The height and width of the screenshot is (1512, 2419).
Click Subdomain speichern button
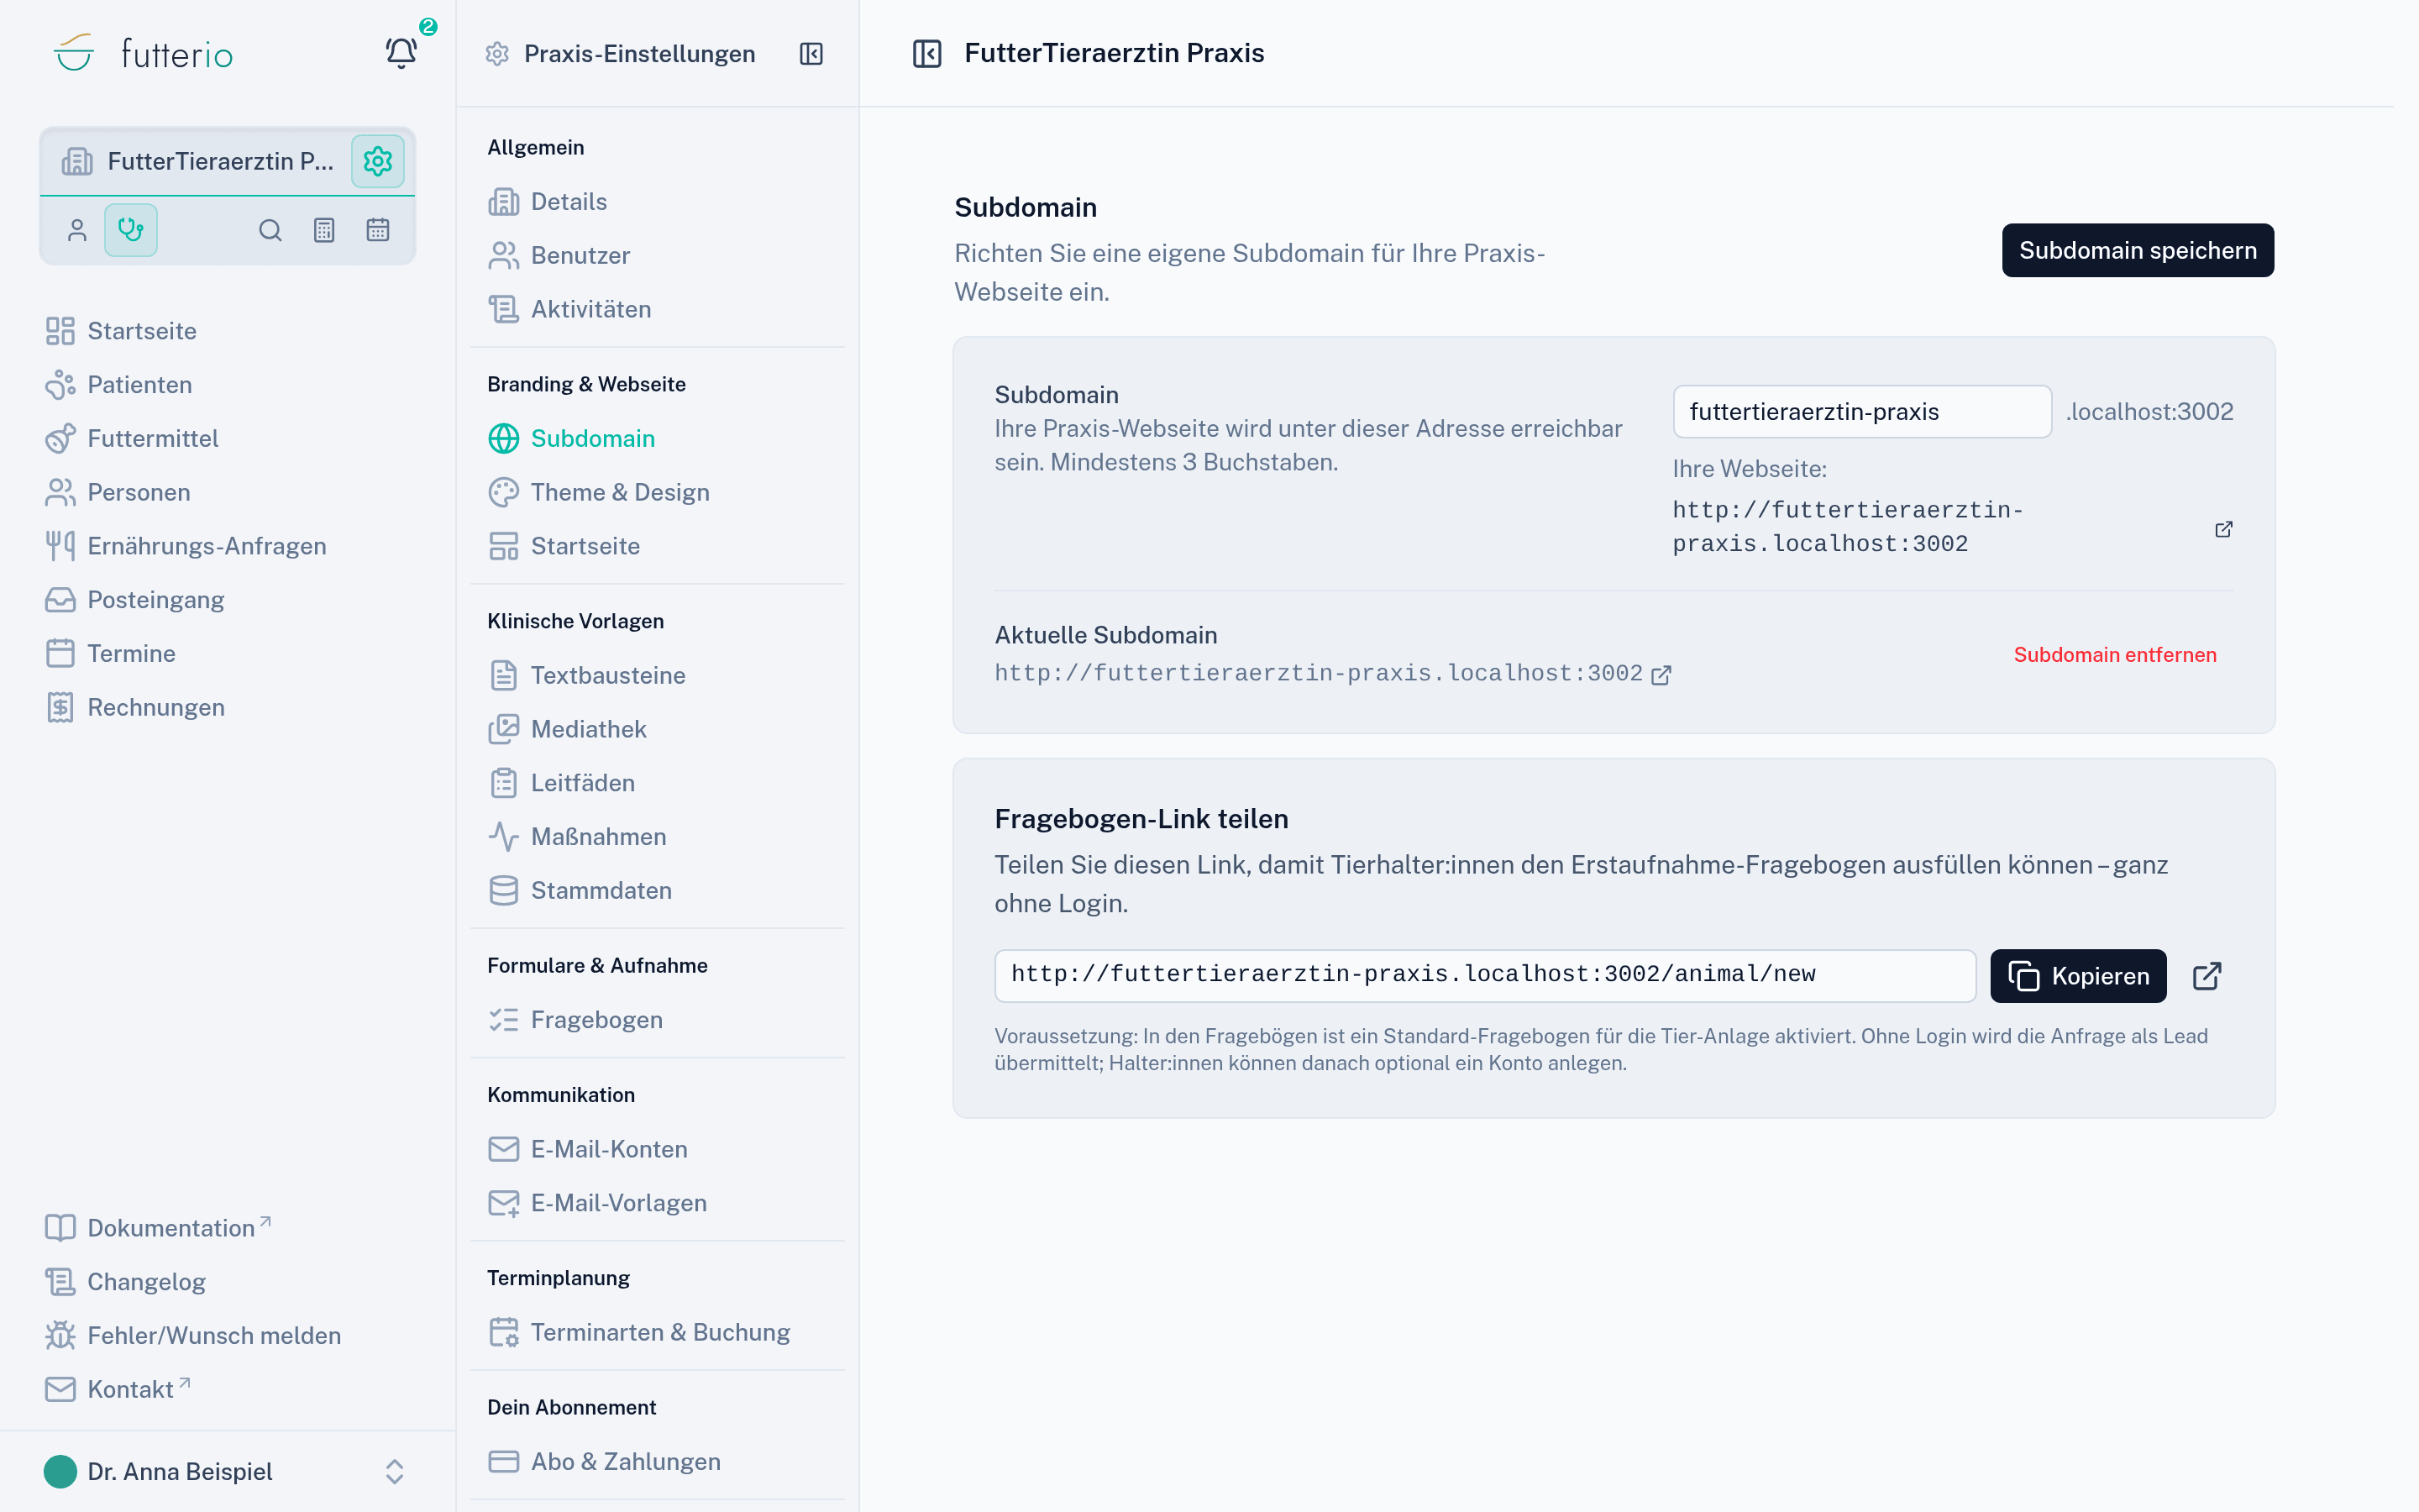2137,250
